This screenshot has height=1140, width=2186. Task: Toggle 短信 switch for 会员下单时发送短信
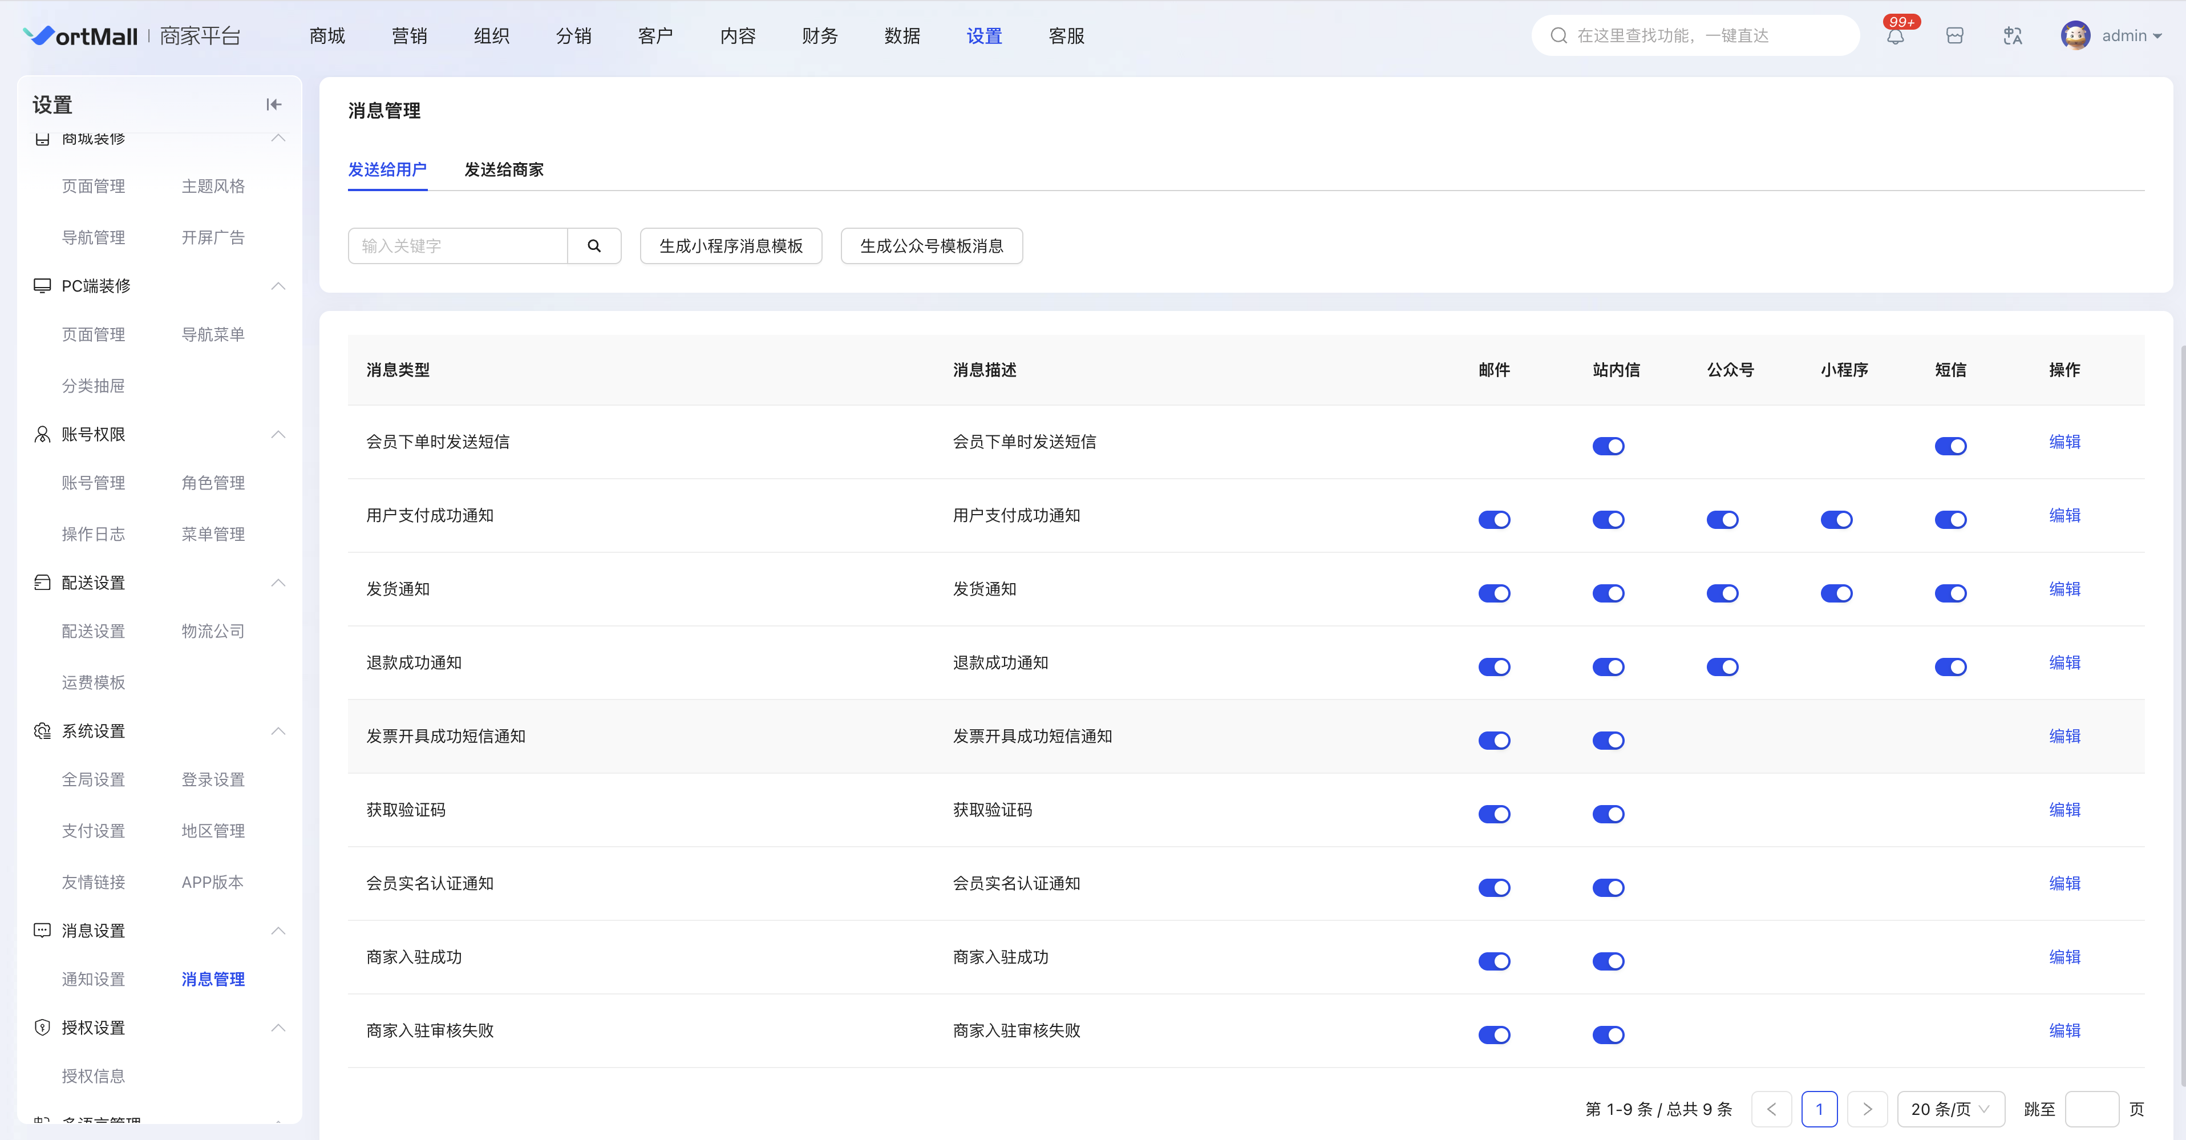1950,446
